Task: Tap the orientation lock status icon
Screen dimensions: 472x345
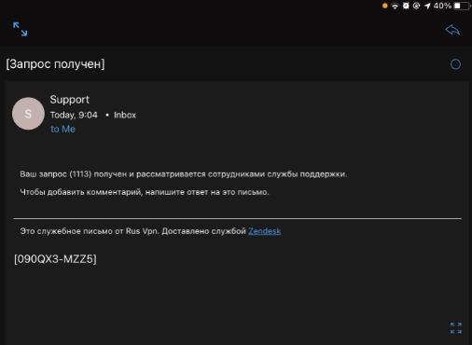Action: [416, 6]
